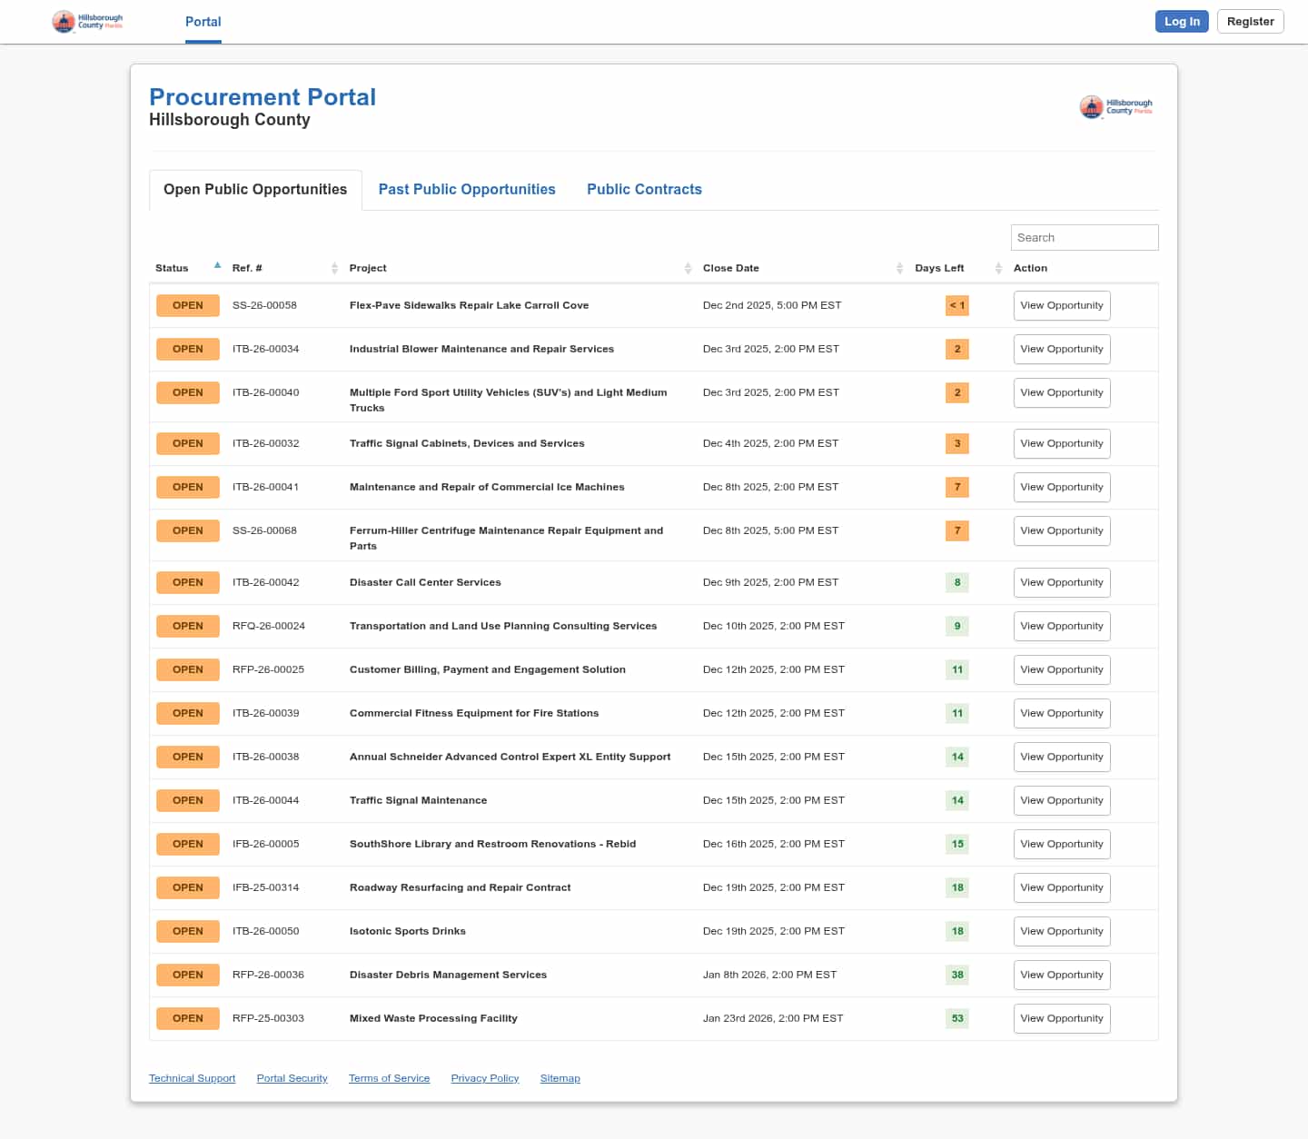View Opportunity for Mixed Waste Processing Facility
The width and height of the screenshot is (1308, 1139).
pyautogui.click(x=1061, y=1018)
